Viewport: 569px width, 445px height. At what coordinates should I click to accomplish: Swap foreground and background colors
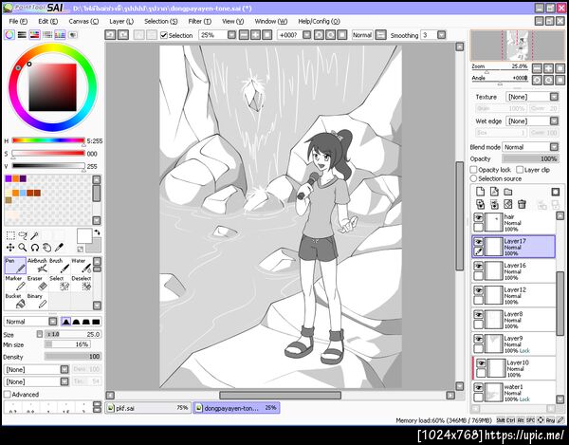point(98,232)
